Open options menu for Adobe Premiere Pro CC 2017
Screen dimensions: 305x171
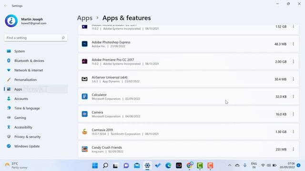pyautogui.click(x=293, y=62)
